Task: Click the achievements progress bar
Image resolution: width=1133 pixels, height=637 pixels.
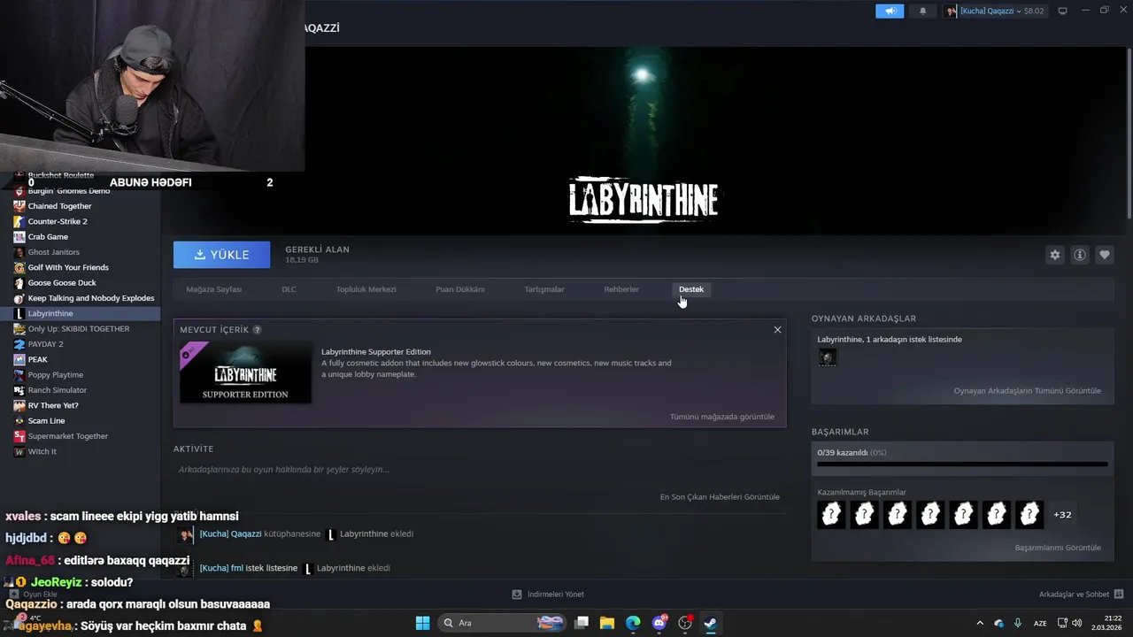Action: click(x=962, y=464)
